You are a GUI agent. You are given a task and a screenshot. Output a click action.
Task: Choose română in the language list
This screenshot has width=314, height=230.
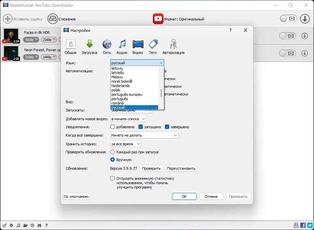point(134,103)
